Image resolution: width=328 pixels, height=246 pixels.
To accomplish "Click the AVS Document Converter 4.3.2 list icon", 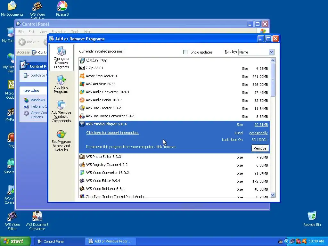I will [82, 116].
